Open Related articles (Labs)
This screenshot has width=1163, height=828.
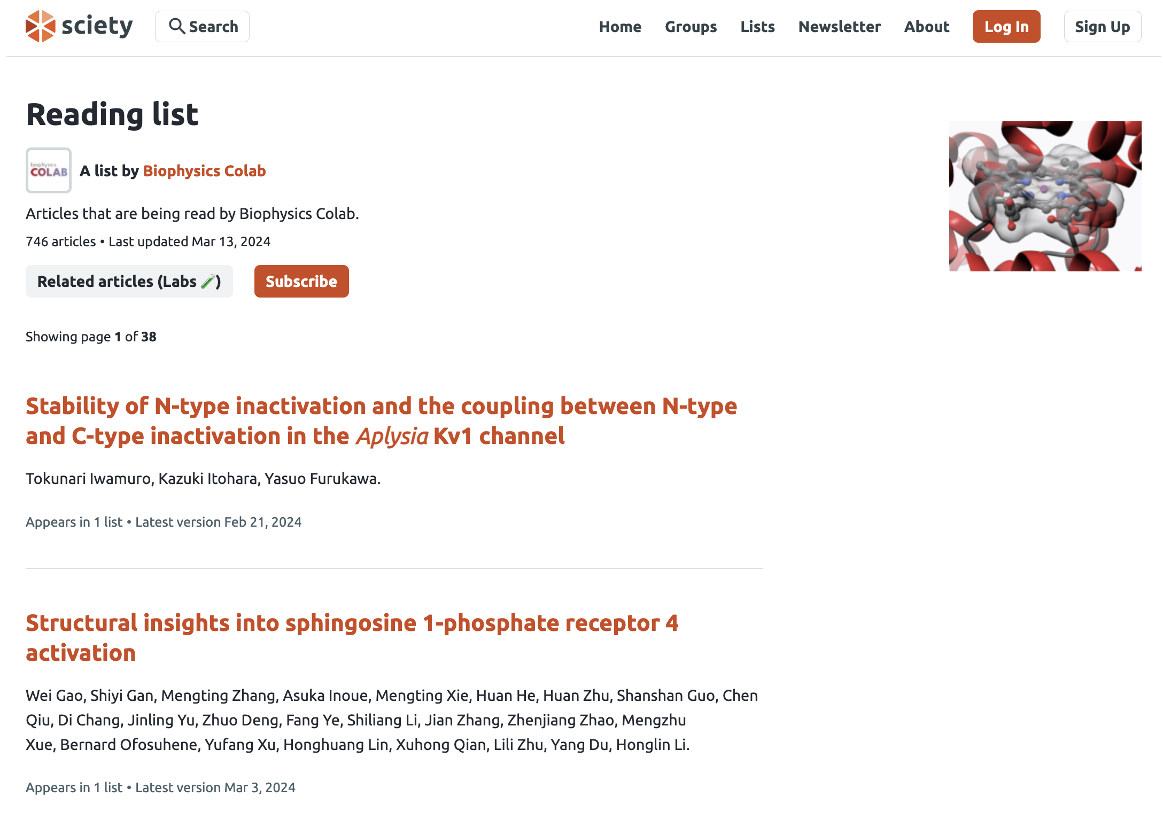[129, 281]
